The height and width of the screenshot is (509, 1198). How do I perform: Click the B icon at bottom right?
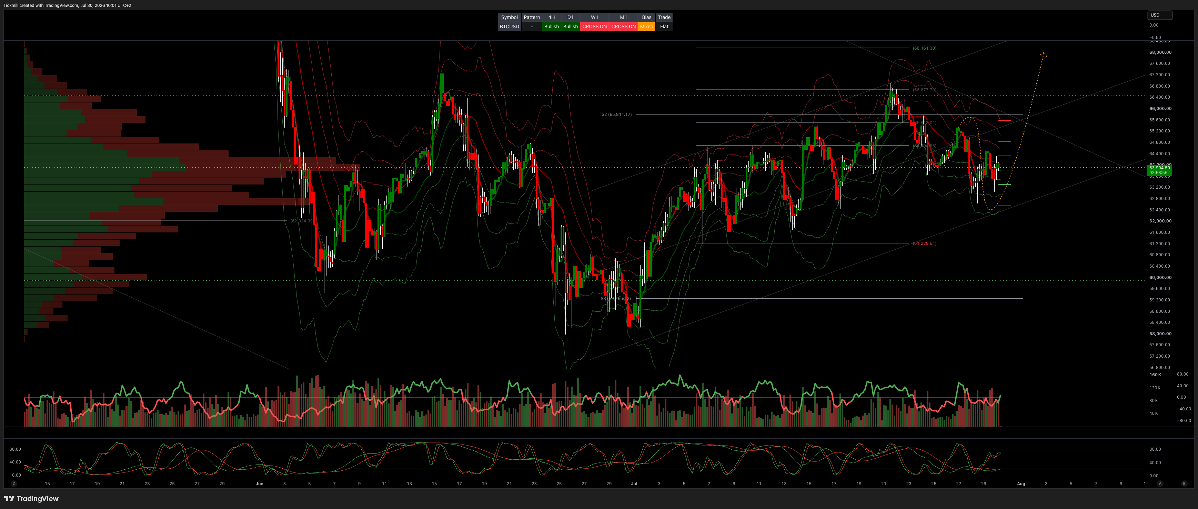(x=1184, y=483)
